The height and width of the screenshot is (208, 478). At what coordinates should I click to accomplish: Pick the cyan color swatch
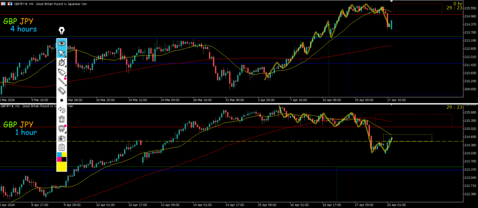point(59,155)
